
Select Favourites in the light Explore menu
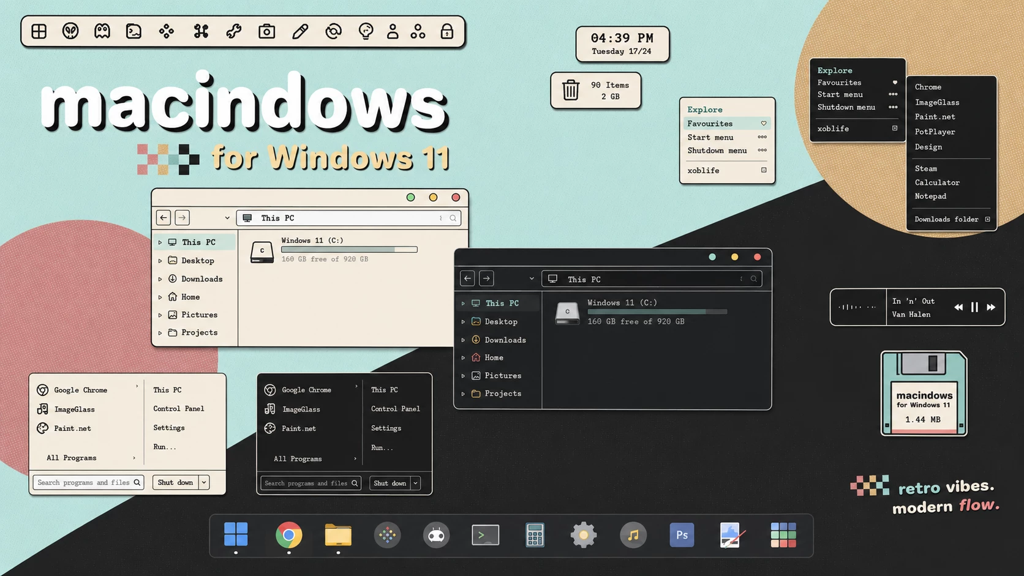pyautogui.click(x=727, y=124)
